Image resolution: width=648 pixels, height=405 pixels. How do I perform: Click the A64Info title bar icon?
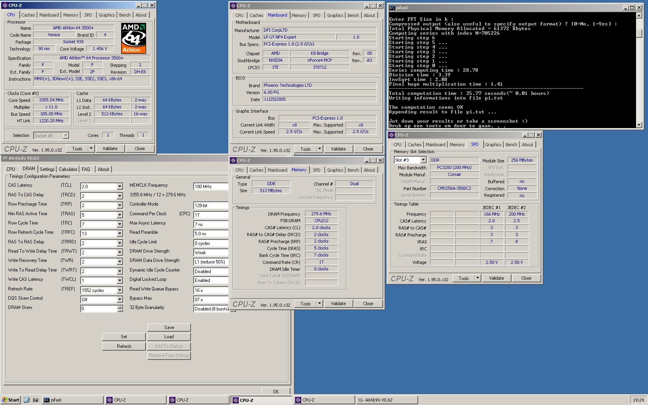pyautogui.click(x=5, y=158)
